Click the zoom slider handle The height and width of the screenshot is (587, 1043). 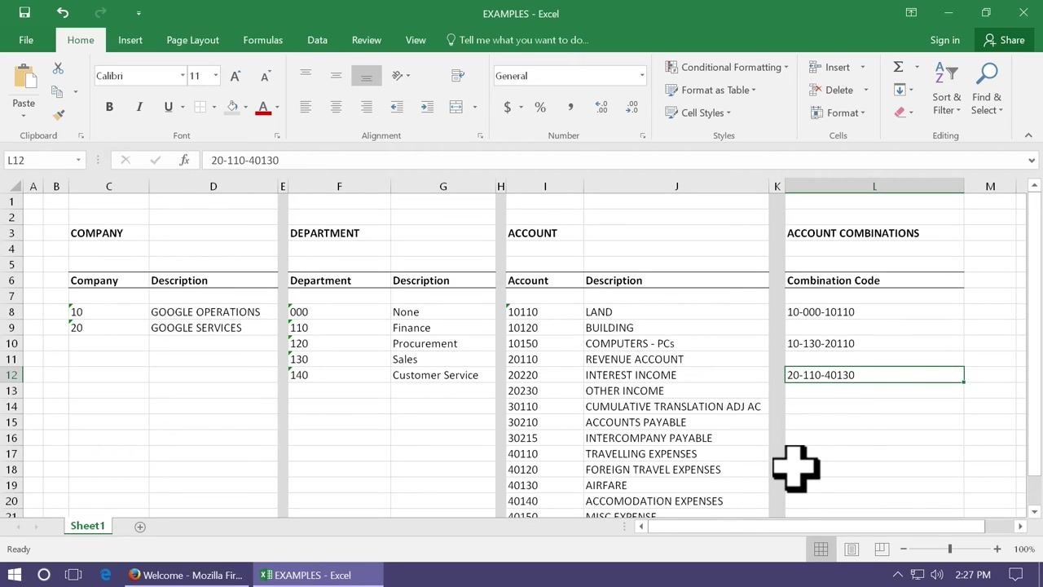(949, 549)
